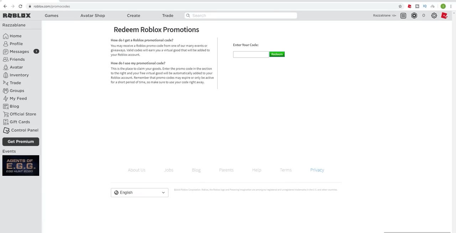
Task: Open Avatar Shop in the navbar
Action: point(93,16)
